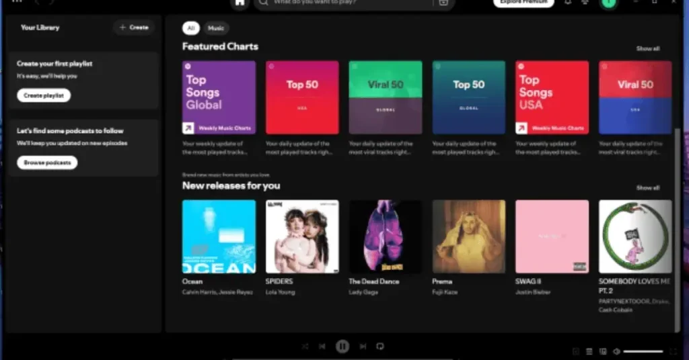The width and height of the screenshot is (689, 360).
Task: Collapse Your Library via its header
Action: coord(40,27)
